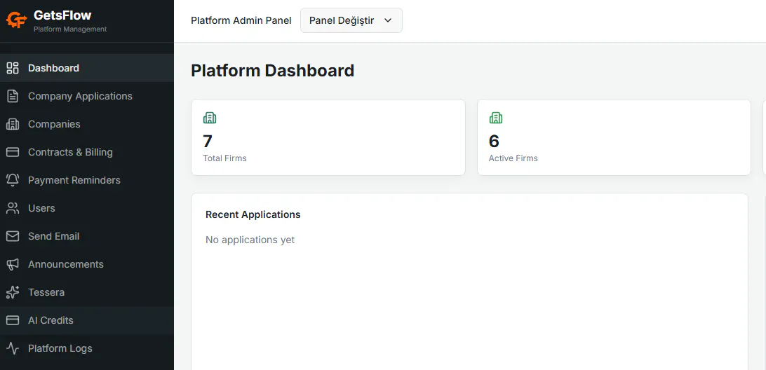This screenshot has width=766, height=370.
Task: Click the Total Firms count 7
Action: tap(208, 141)
